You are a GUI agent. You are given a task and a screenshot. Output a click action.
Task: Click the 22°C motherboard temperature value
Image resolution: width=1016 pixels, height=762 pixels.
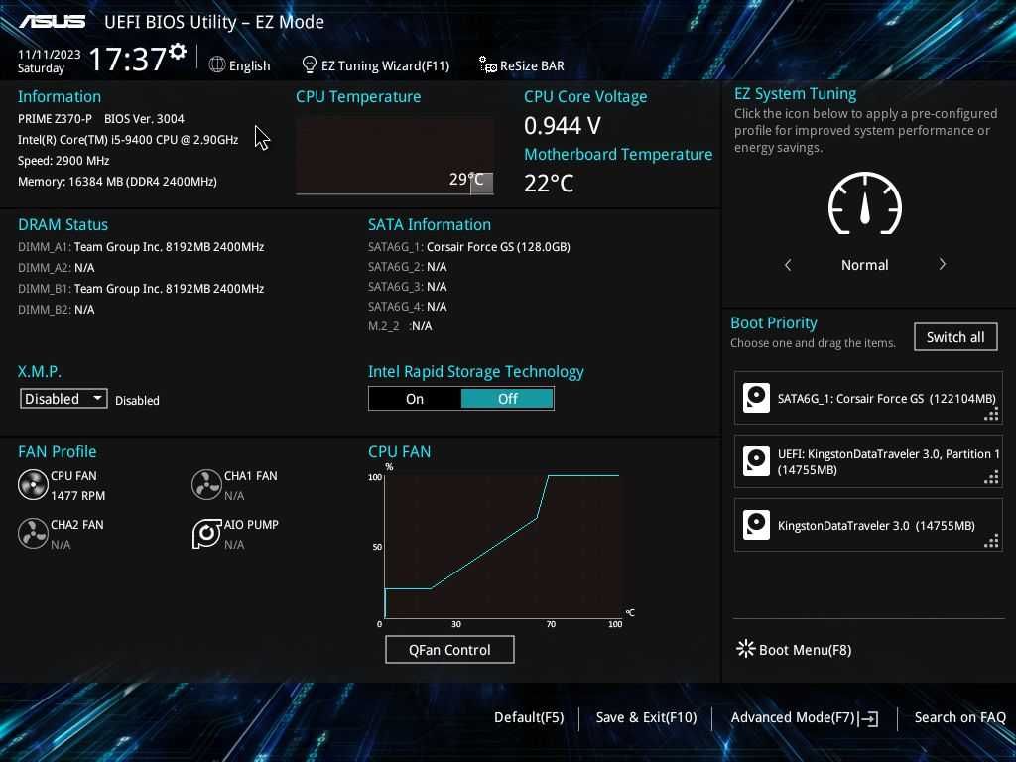[548, 183]
